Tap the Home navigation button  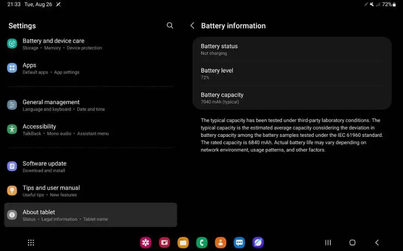[352, 242]
